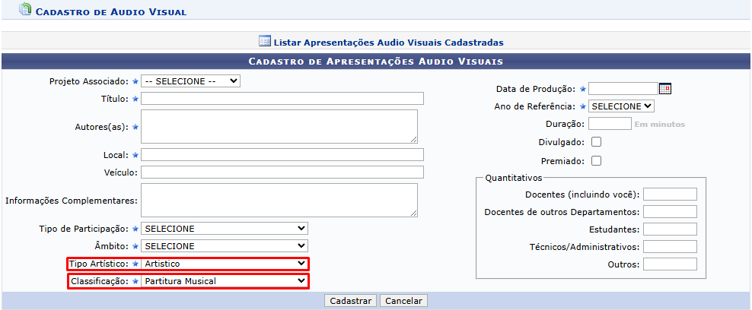Click the Cadastro de Audio Visual header icon
Viewport: 752px width, 310px height.
(25, 10)
